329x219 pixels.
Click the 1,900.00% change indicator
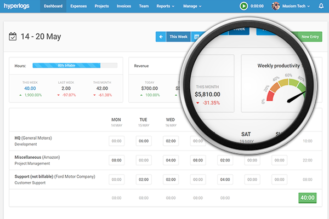coord(31,95)
